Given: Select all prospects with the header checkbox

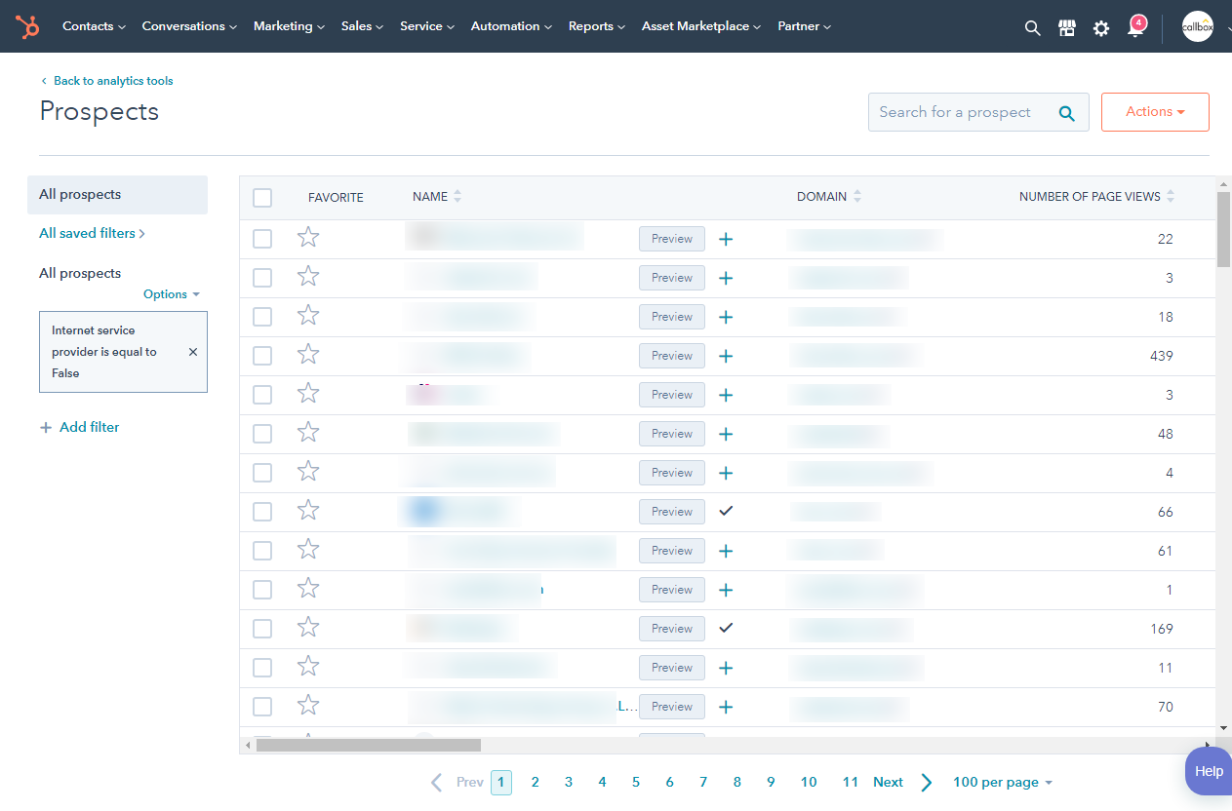Looking at the screenshot, I should click(x=261, y=197).
